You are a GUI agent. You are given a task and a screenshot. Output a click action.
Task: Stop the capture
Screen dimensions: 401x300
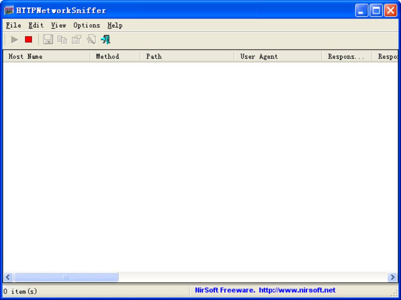(x=29, y=39)
